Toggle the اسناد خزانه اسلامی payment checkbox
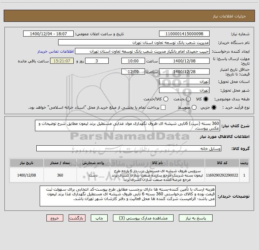Screen dimensions: 259x250 point(163,107)
